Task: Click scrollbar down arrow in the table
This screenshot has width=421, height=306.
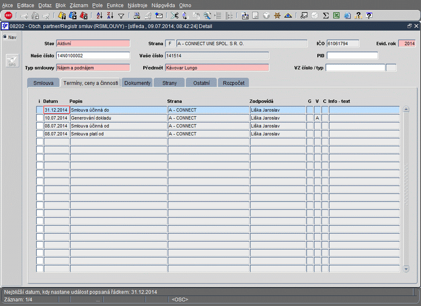Action: pos(406,269)
